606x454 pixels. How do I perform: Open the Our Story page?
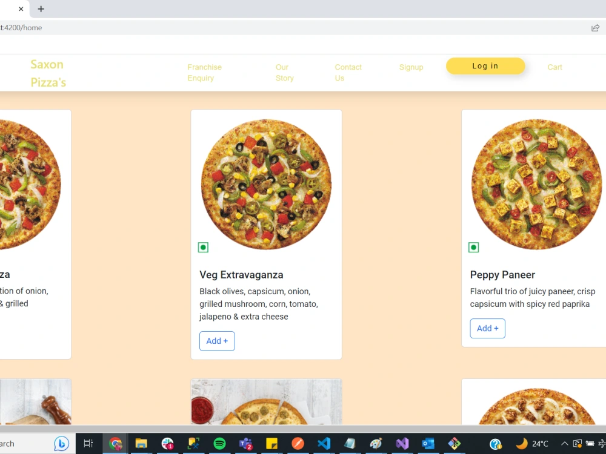coord(284,73)
